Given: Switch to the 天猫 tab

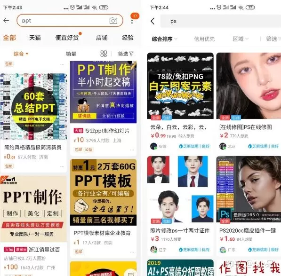Looking at the screenshot, I should pos(35,38).
